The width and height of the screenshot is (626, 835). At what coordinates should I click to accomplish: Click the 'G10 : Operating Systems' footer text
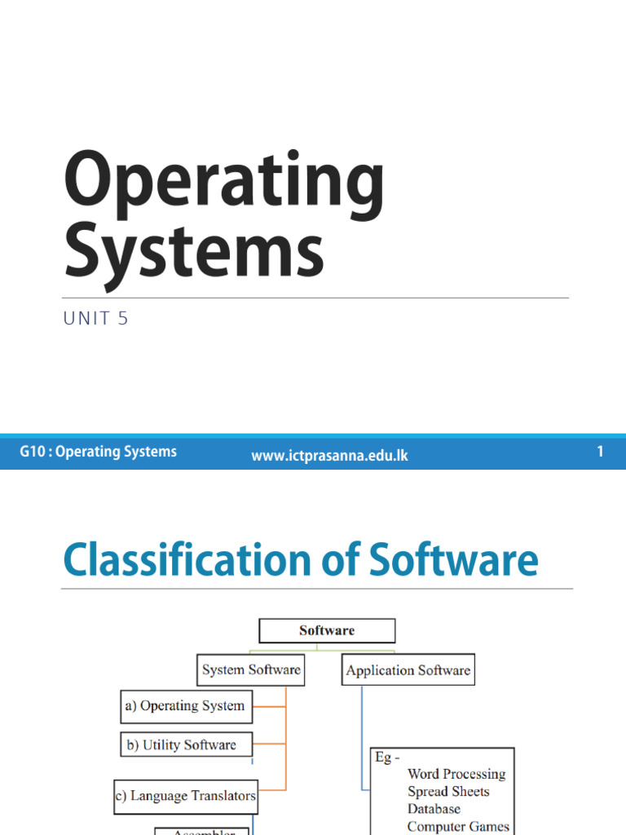[x=98, y=452]
